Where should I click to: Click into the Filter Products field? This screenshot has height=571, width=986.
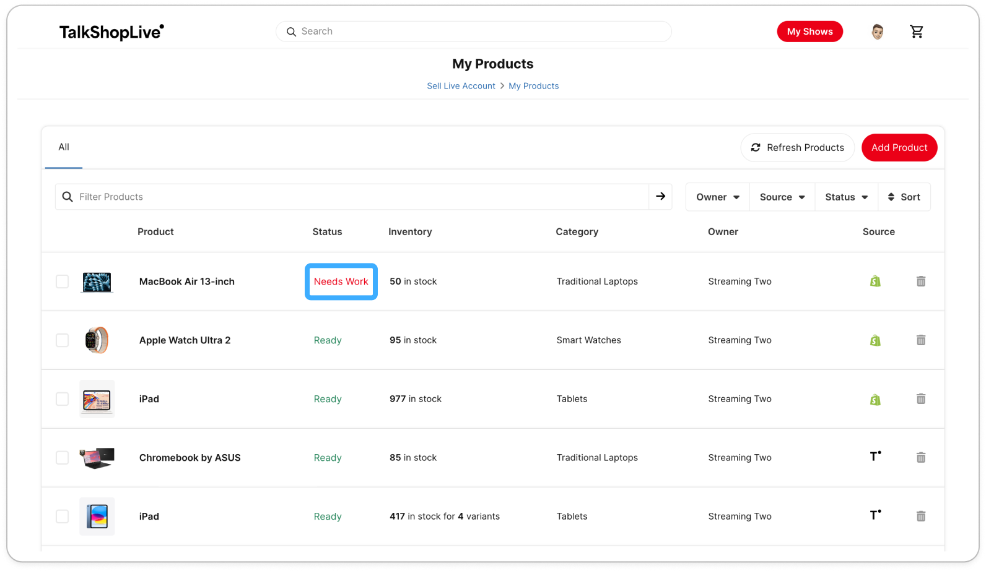[x=352, y=197]
